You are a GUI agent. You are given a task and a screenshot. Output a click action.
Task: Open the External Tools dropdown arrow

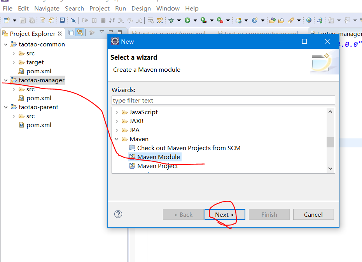point(228,20)
